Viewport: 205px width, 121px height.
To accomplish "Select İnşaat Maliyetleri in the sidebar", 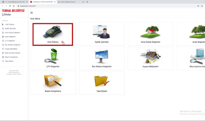I will (10, 49).
